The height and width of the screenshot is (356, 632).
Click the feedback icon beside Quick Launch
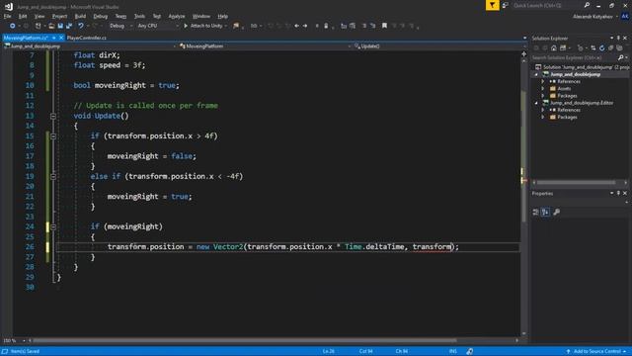(506, 5)
